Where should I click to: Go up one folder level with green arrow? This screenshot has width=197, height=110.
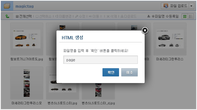point(7,16)
